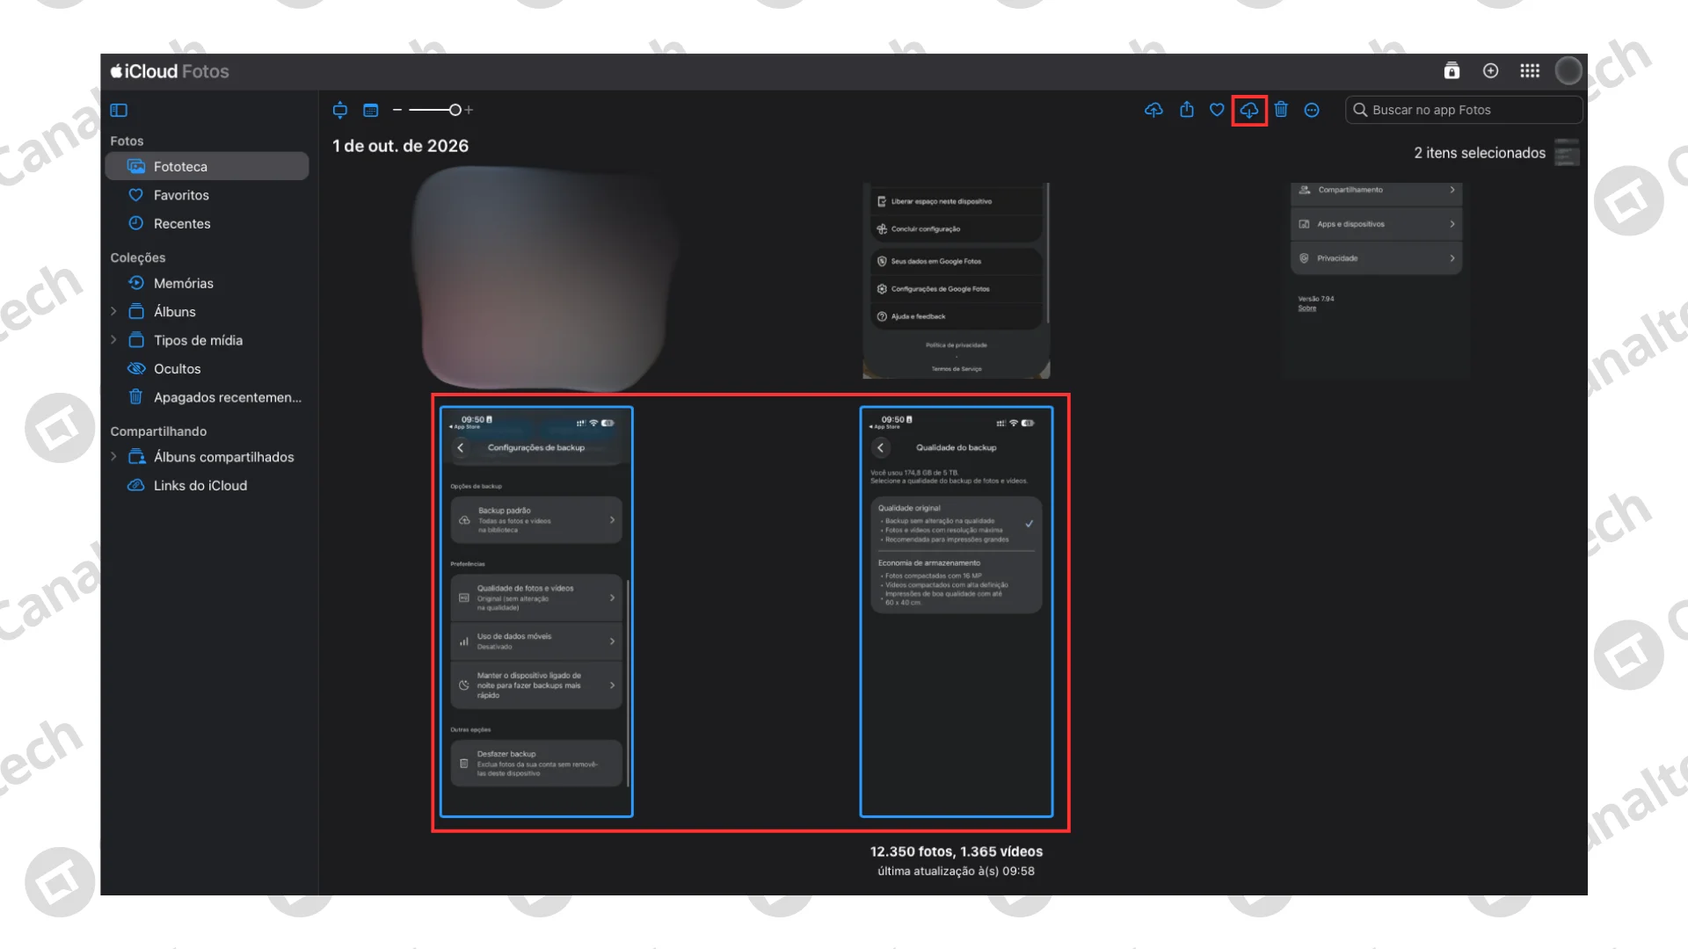Click the calendar view icon in toolbar
This screenshot has height=949, width=1688.
coord(371,110)
